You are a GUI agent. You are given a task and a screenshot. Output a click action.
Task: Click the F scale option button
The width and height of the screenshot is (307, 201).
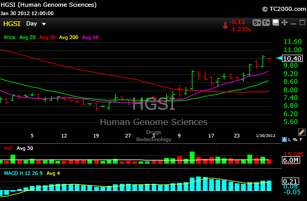301,140
